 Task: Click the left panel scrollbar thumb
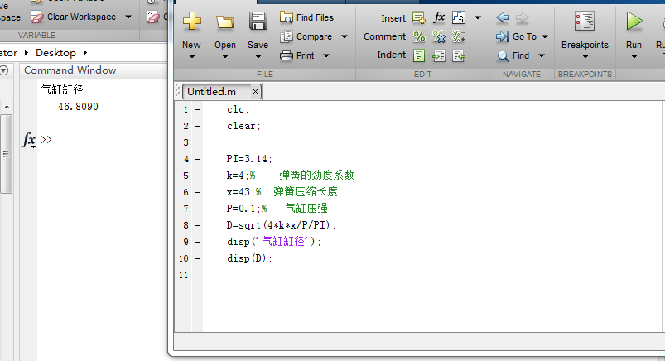pyautogui.click(x=6, y=153)
